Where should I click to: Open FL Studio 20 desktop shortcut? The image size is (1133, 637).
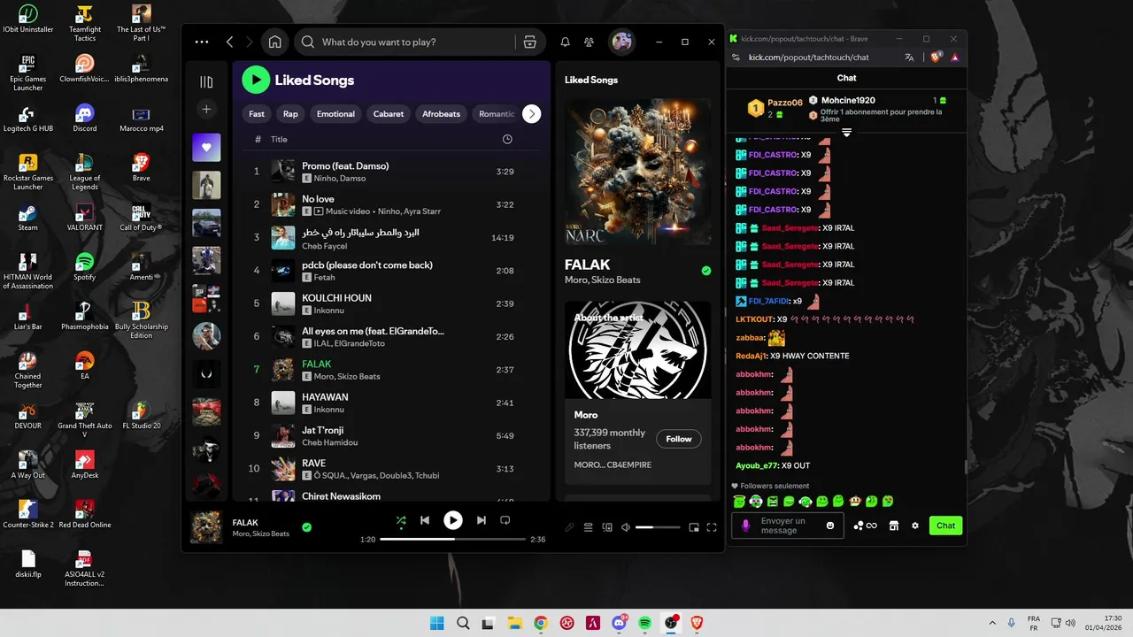tap(142, 415)
